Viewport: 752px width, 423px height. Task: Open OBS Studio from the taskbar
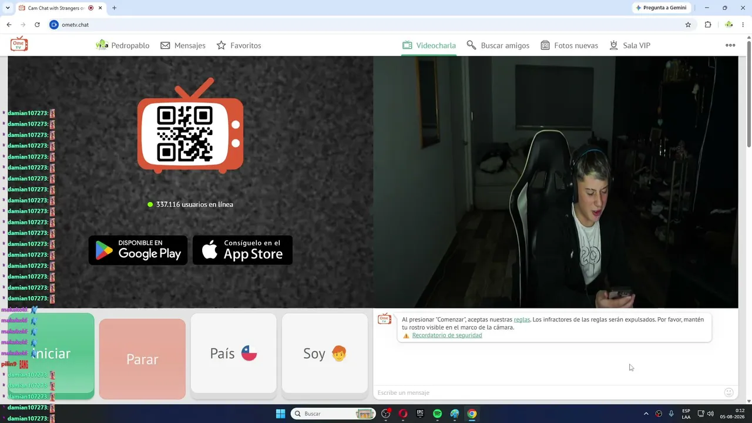[386, 414]
